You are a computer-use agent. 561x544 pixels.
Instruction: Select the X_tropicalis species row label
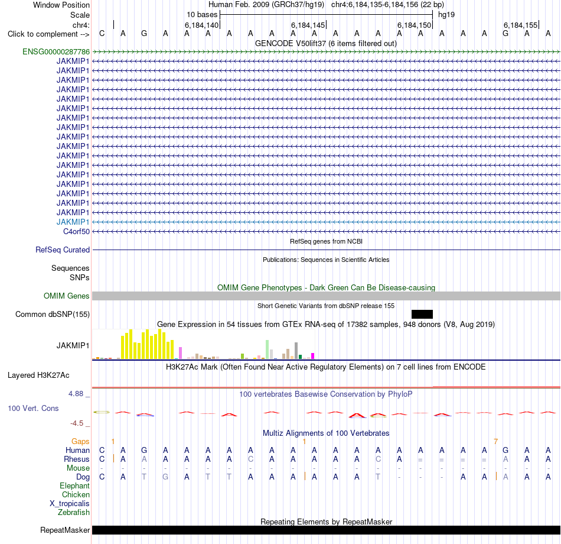(x=70, y=504)
